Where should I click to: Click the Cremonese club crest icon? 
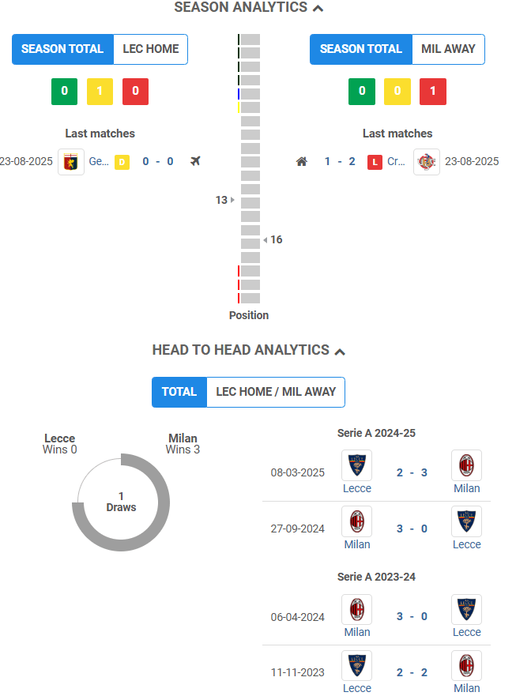click(427, 161)
